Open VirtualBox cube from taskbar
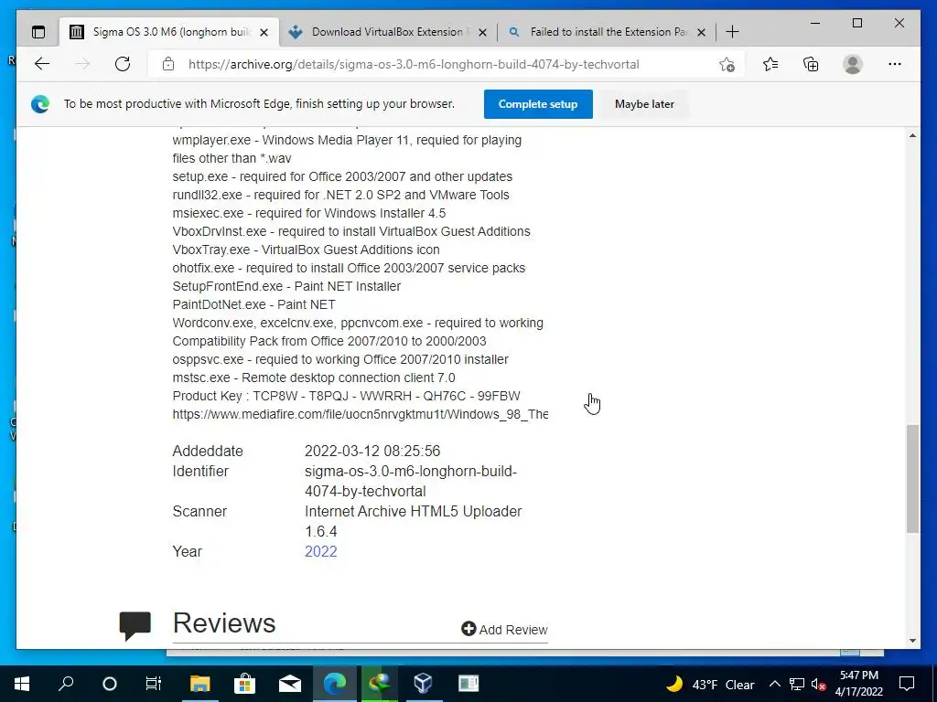The image size is (937, 702). pos(423,684)
